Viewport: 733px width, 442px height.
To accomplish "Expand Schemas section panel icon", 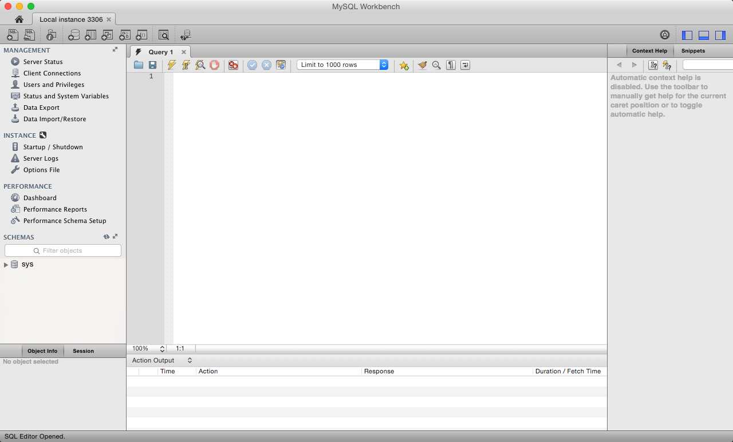I will pos(115,237).
